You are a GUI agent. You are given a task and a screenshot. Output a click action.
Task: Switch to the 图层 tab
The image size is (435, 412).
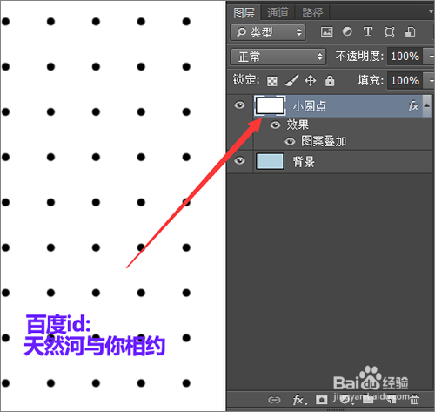point(244,12)
